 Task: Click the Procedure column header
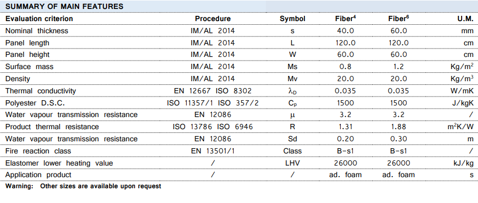coord(213,18)
